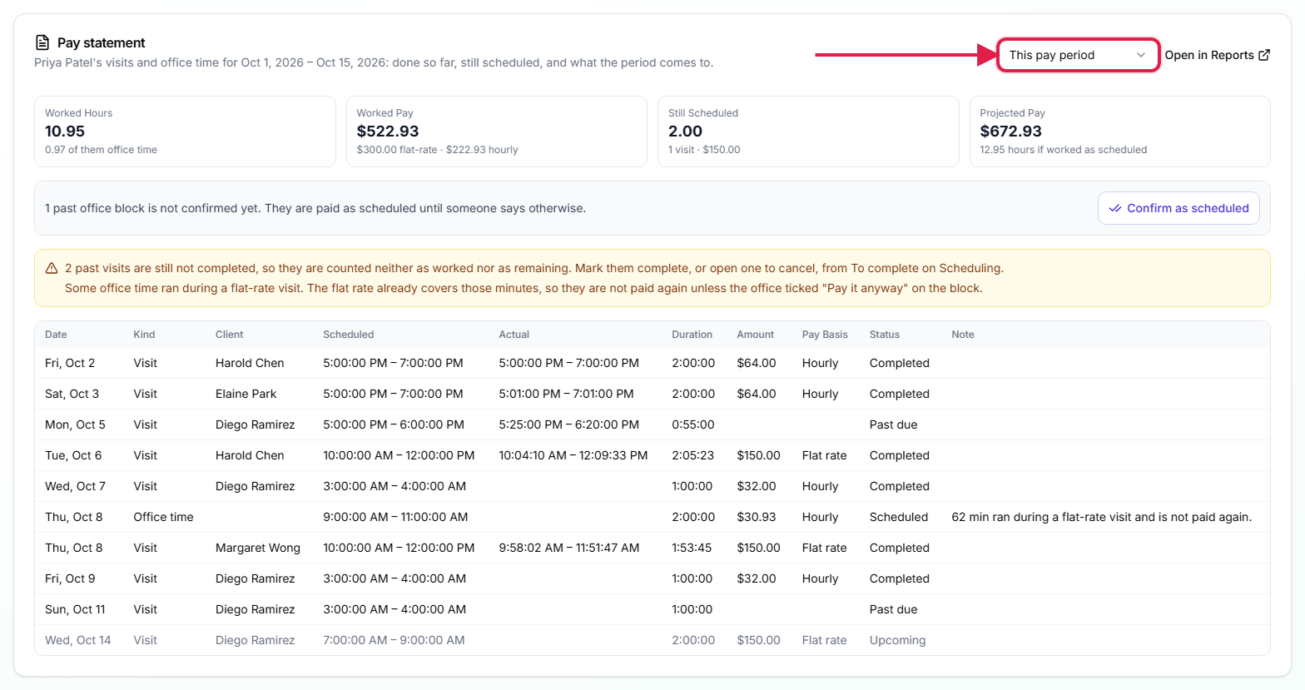The height and width of the screenshot is (690, 1305).
Task: Open the 'This pay period' dropdown
Action: point(1078,55)
